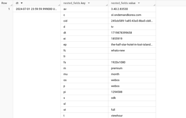
Task: Select the av key cell
Action: click(x=84, y=9)
